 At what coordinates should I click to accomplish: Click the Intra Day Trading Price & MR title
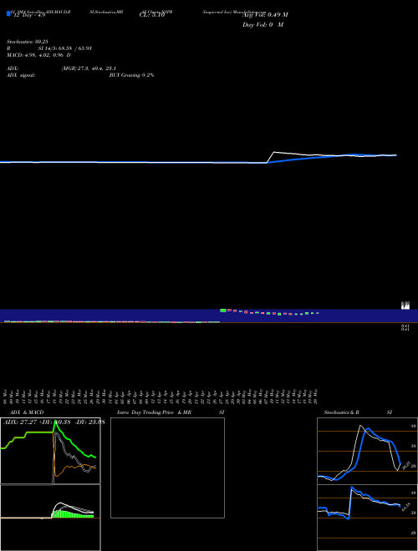click(x=154, y=412)
